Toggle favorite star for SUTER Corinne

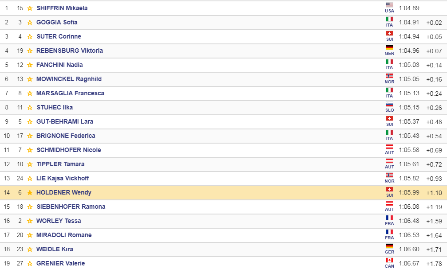(x=30, y=36)
